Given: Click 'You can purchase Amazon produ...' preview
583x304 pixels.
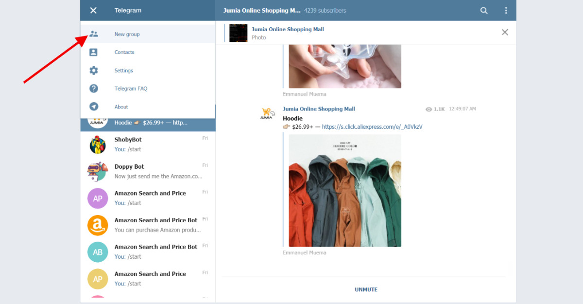Looking at the screenshot, I should coord(157,230).
